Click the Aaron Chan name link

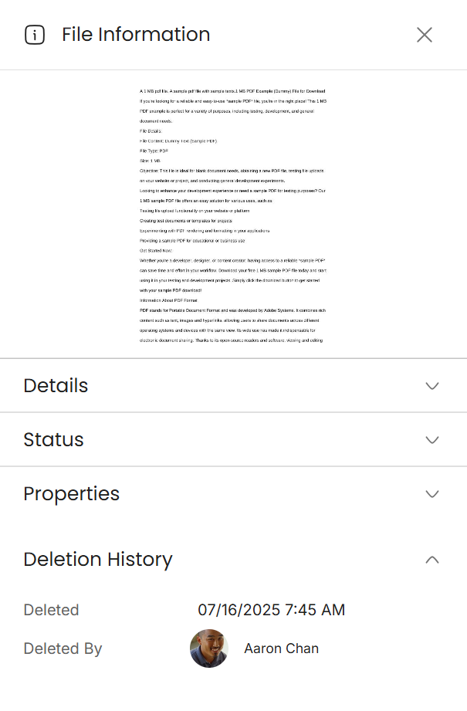click(x=281, y=648)
